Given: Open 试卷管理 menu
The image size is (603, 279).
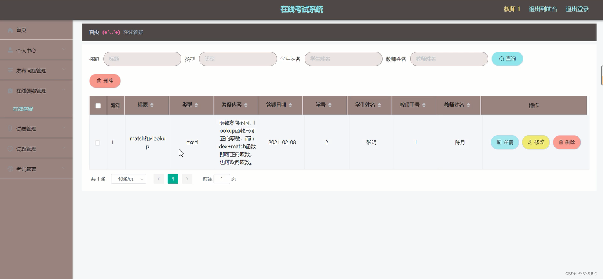Looking at the screenshot, I should coord(36,129).
